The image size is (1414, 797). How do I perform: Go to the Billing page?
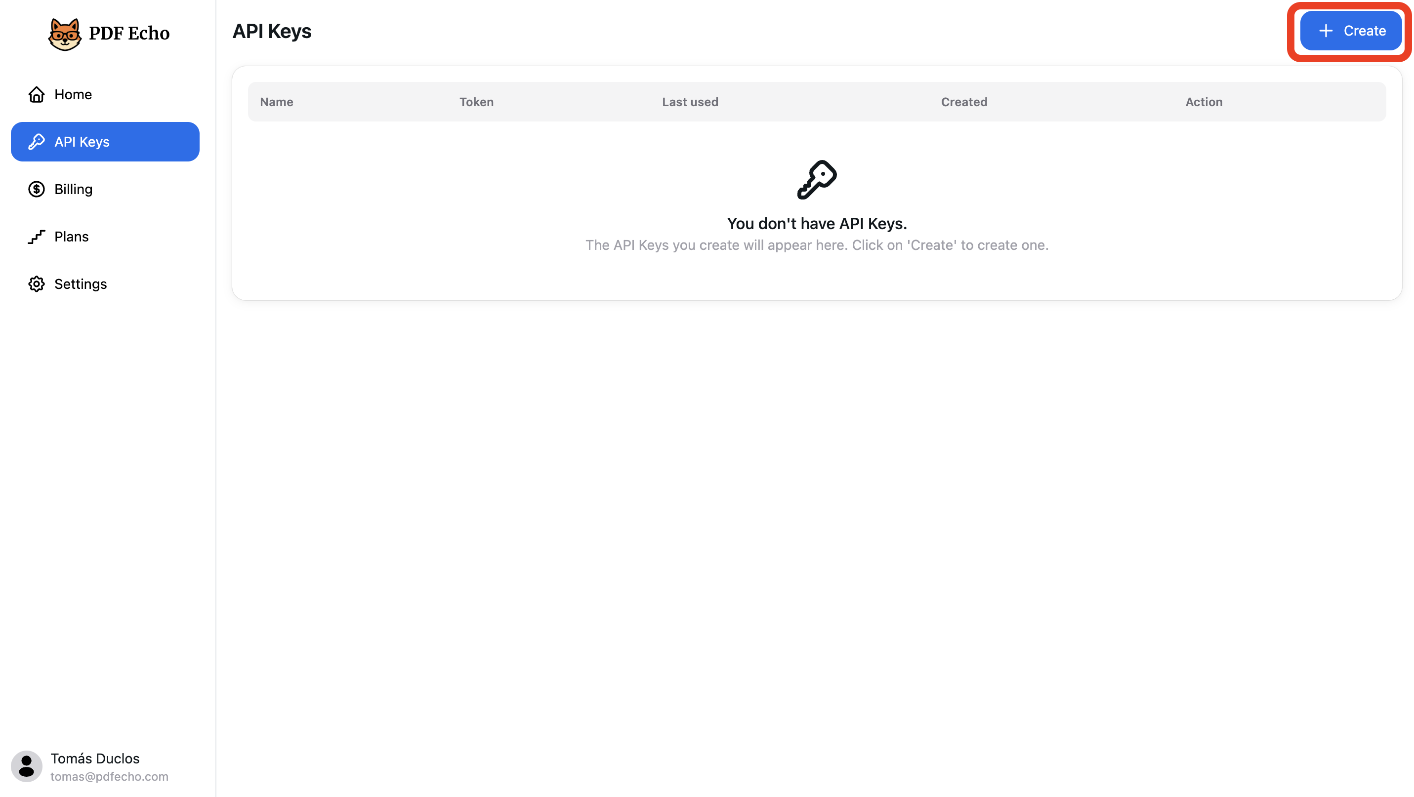point(73,189)
